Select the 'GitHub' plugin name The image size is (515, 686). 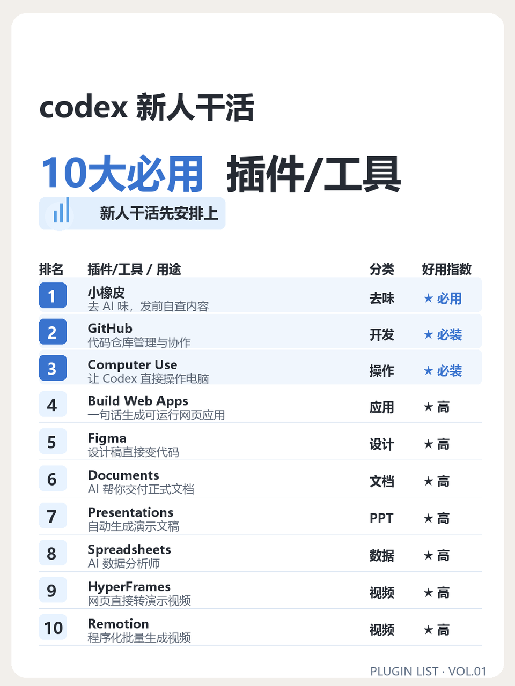coord(110,329)
